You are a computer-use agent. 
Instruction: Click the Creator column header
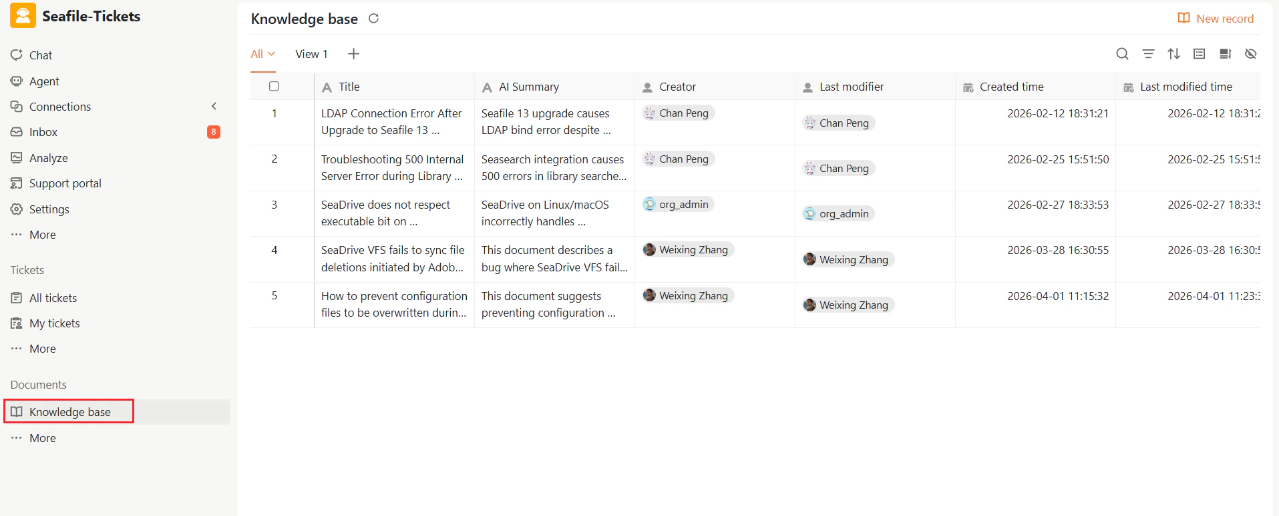715,87
